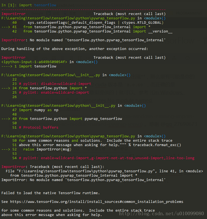Click path 'F:\Learning\tensorflow\tensorflow\python\__init__.py'
207x219 pixels.
point(58,106)
